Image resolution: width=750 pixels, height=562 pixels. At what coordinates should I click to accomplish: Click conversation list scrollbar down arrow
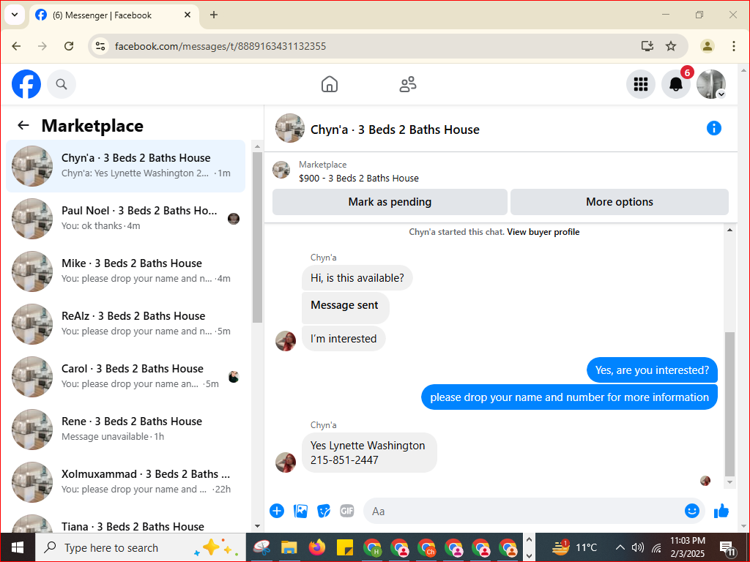(x=257, y=526)
